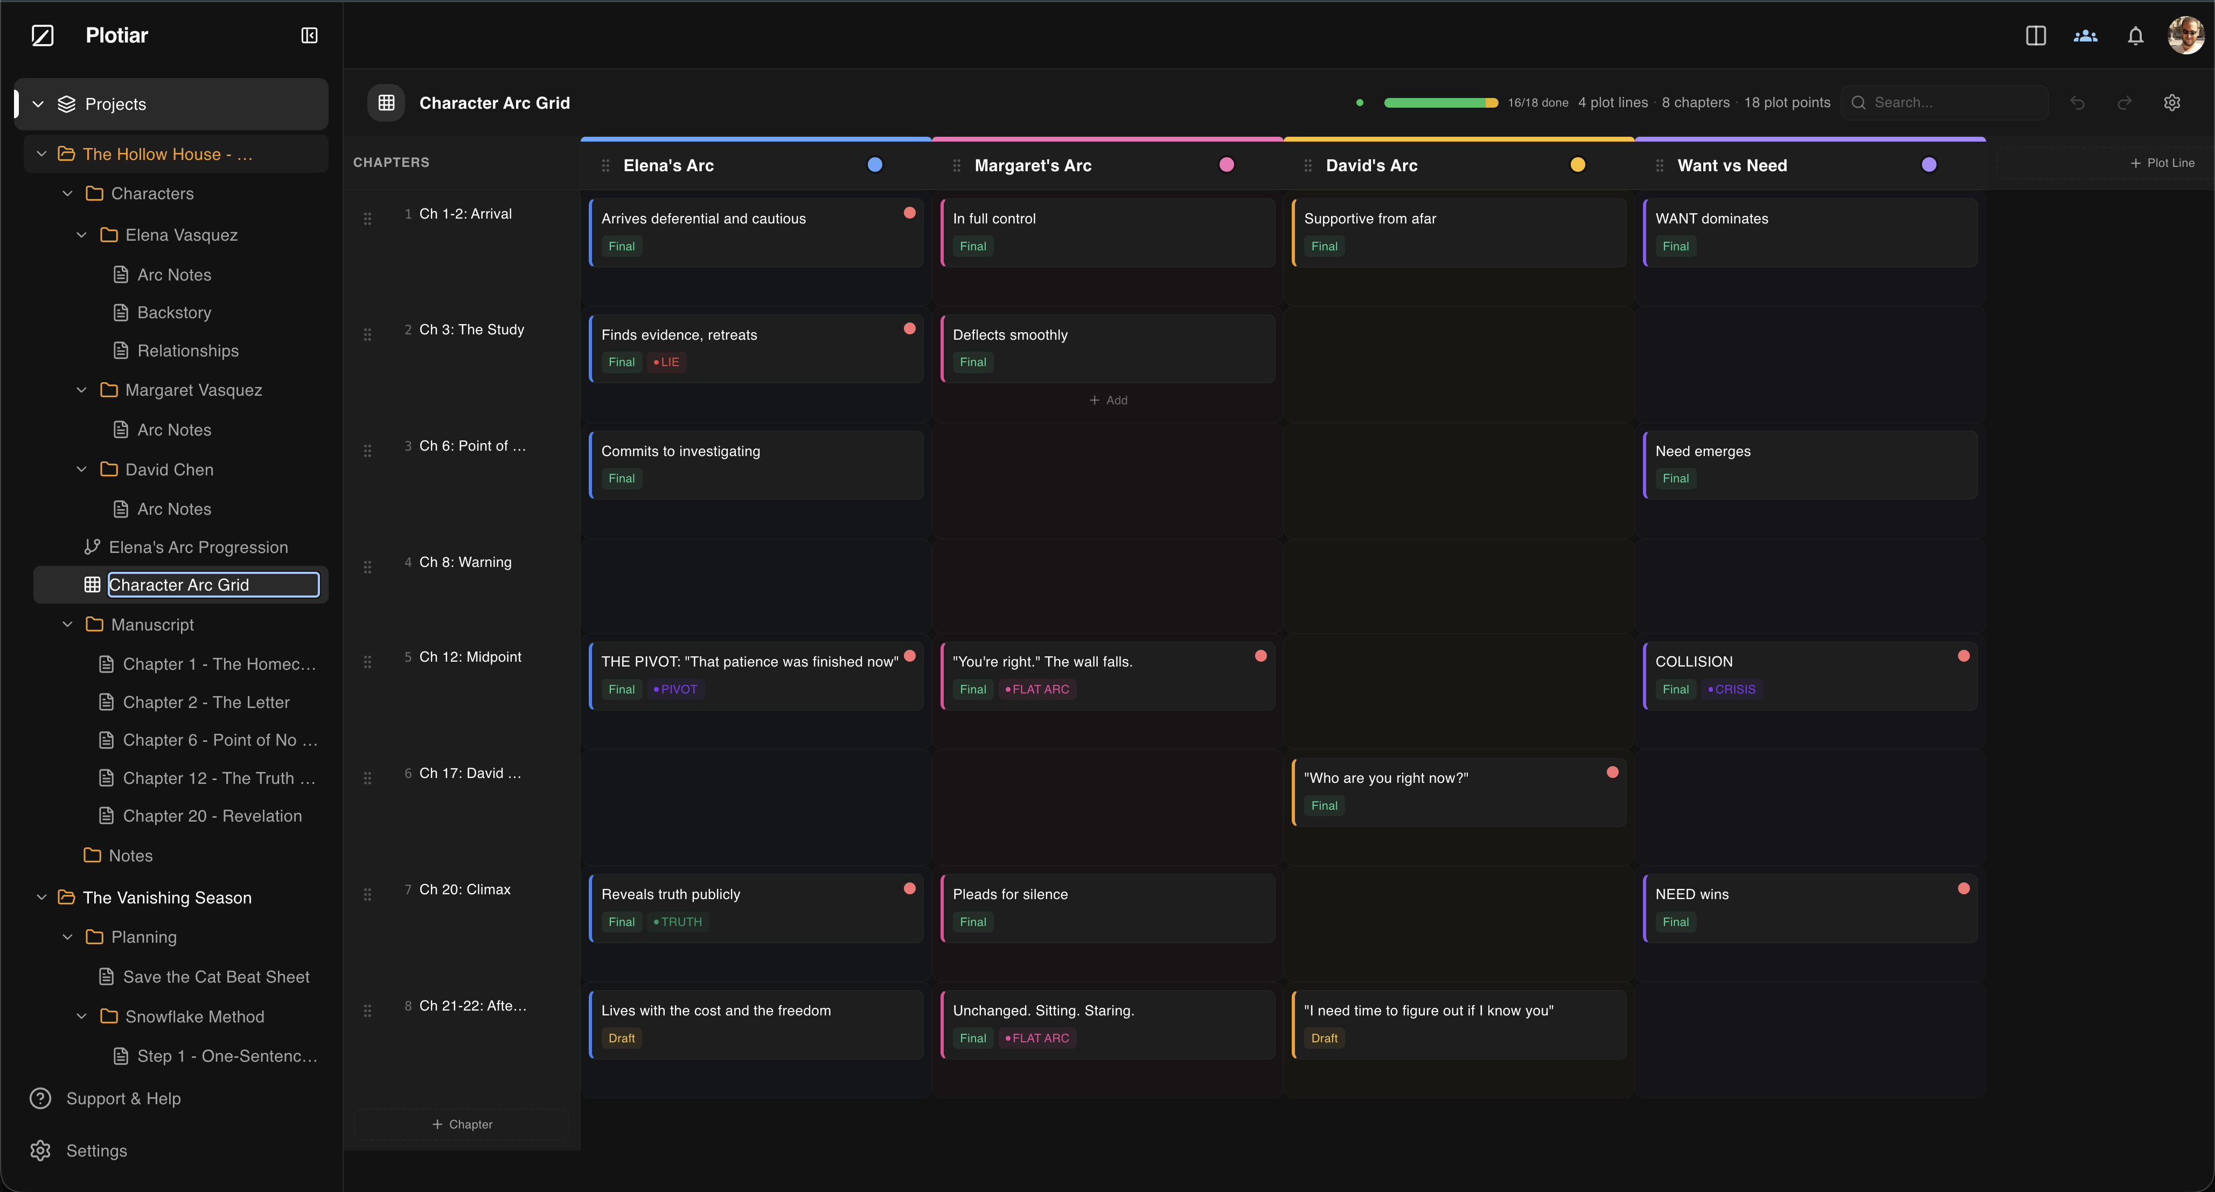
Task: Click the redo arrow icon
Action: point(2125,102)
